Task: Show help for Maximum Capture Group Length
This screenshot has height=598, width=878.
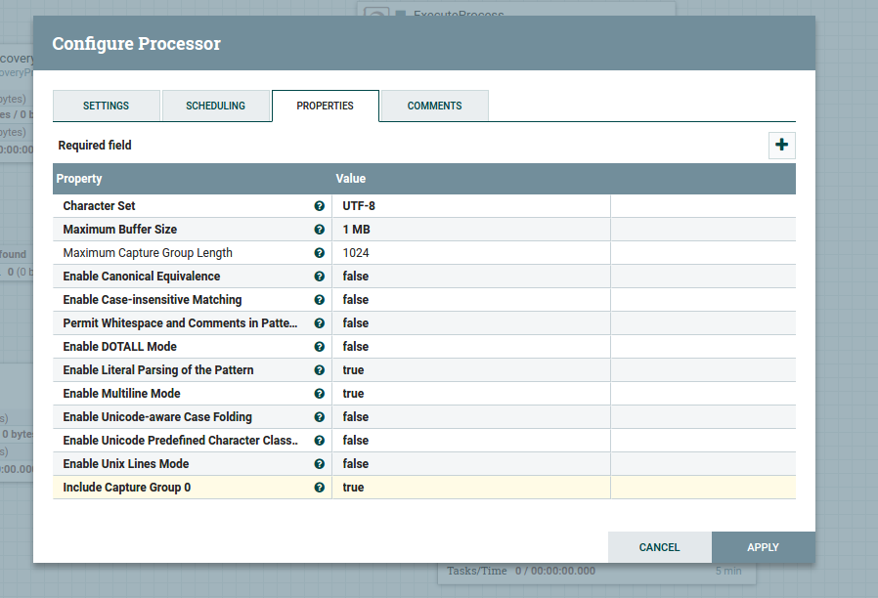Action: (319, 253)
